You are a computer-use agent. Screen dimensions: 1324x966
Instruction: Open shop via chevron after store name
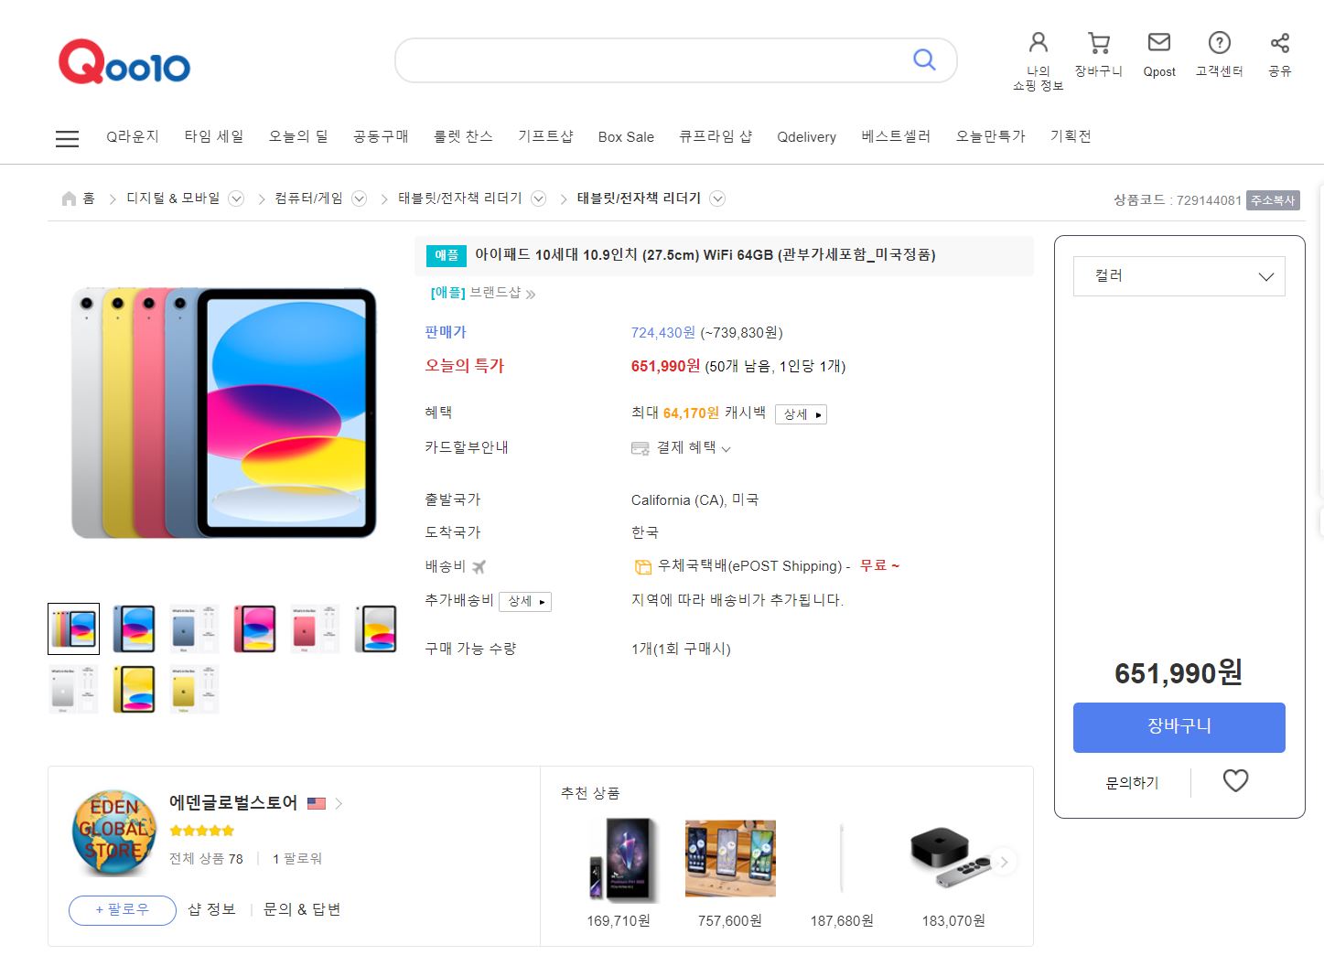[339, 803]
